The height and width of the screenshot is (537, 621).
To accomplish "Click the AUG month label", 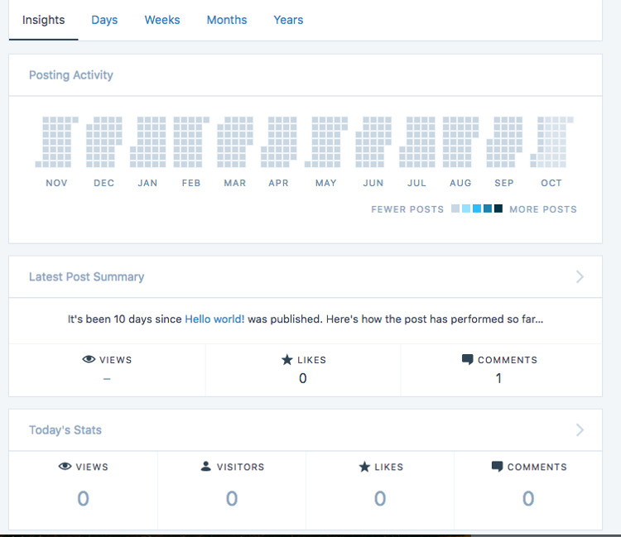I will [x=460, y=183].
